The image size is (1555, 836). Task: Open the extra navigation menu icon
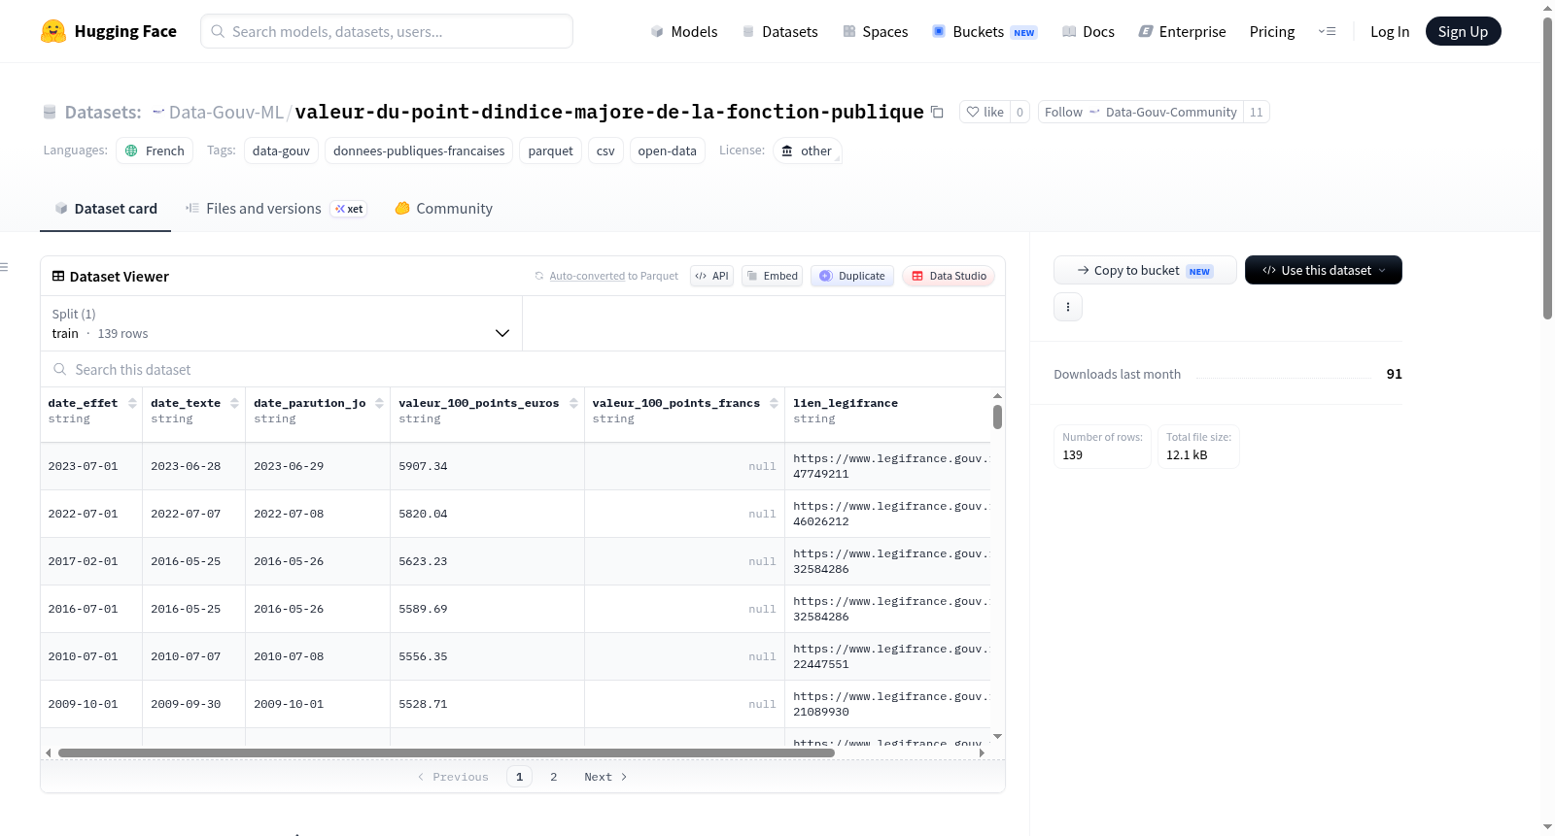pos(1327,31)
